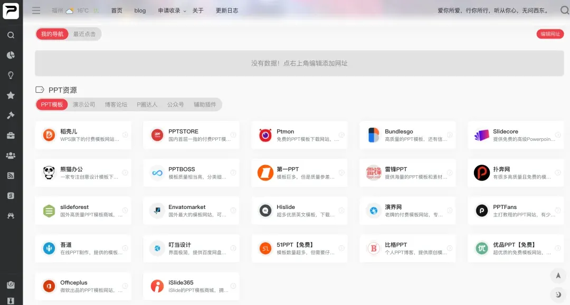Screen dimensions: 570x305
Task: Click the back-to-top arrow button
Action: coord(558,275)
